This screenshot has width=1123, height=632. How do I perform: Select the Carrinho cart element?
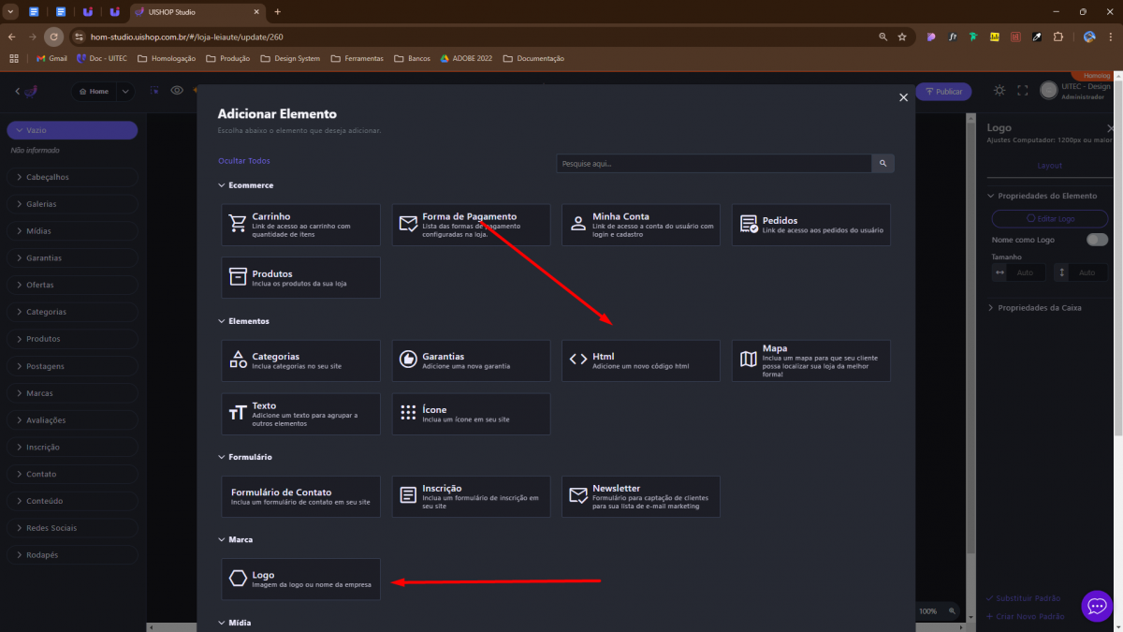(x=300, y=225)
